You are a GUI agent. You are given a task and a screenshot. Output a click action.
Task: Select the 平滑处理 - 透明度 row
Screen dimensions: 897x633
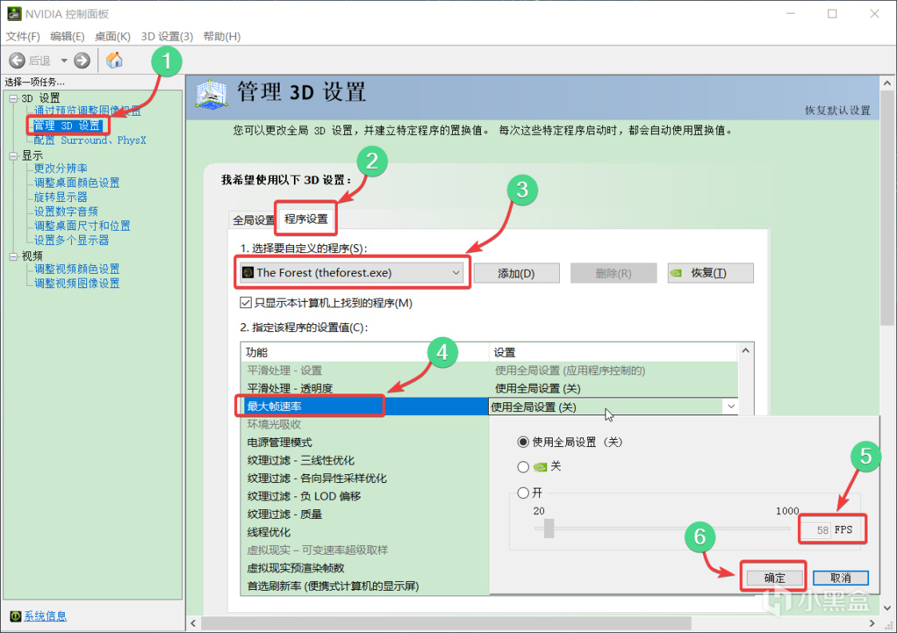pyautogui.click(x=364, y=388)
